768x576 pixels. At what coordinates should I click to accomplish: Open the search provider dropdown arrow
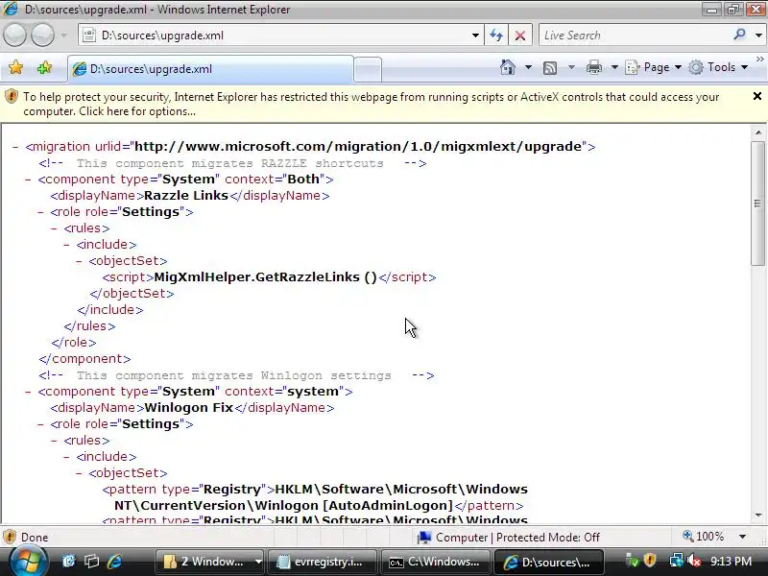click(758, 36)
